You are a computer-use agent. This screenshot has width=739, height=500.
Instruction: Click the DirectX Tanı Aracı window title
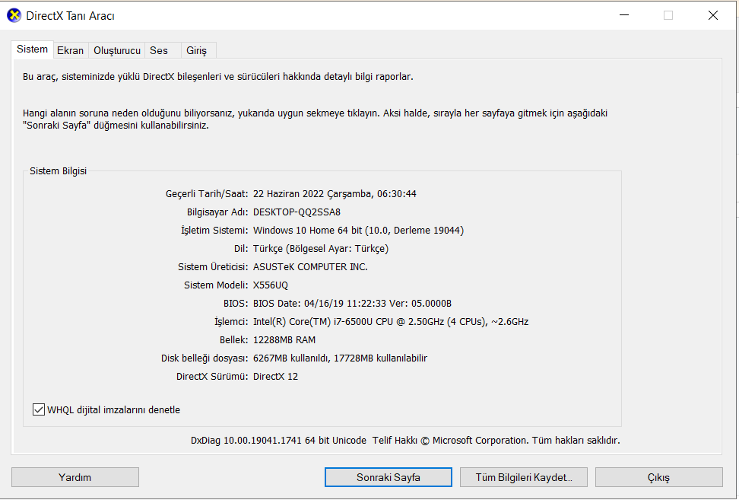[x=70, y=16]
